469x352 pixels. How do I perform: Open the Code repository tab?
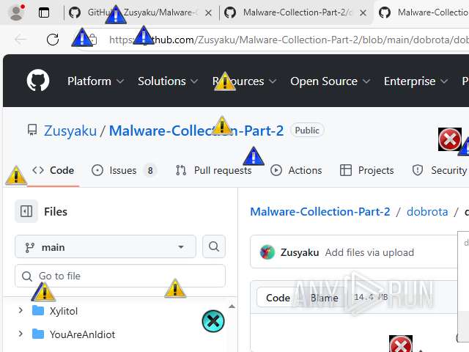click(x=53, y=170)
